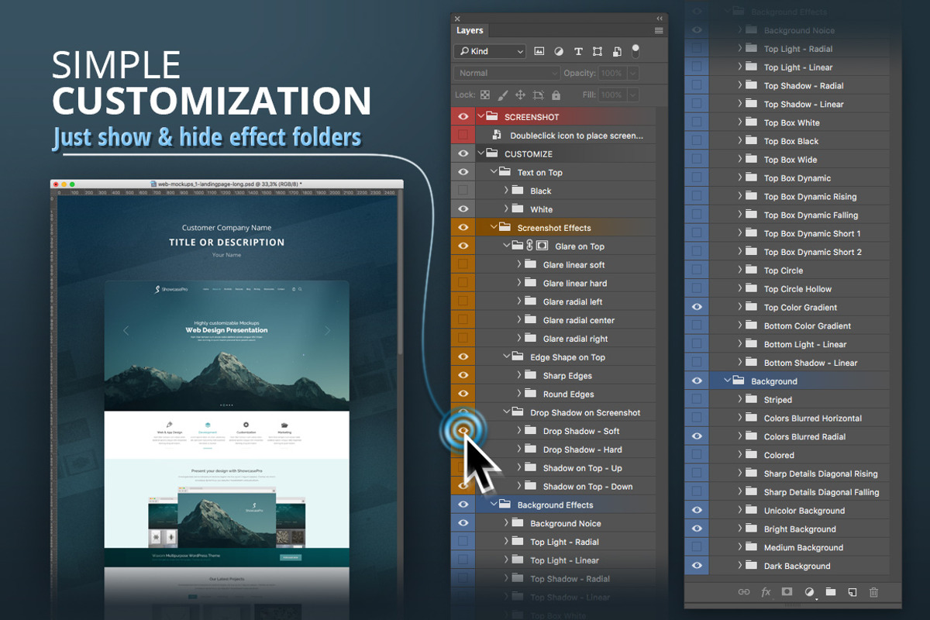Hide the Background Effects group
This screenshot has width=930, height=620.
pyautogui.click(x=463, y=504)
